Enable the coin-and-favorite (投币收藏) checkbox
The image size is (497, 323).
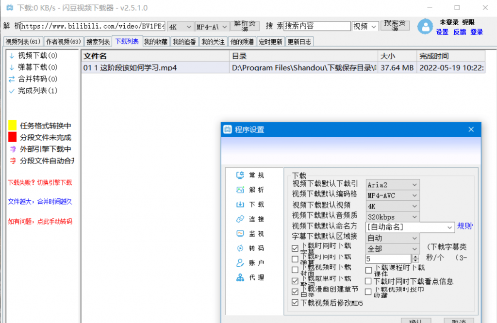coord(368,291)
